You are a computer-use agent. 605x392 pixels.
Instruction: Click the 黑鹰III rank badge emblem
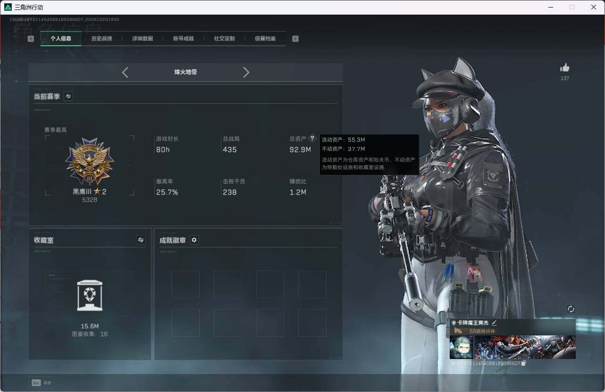pos(90,162)
